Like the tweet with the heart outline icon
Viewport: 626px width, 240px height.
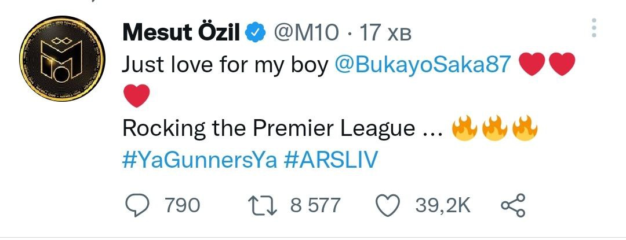pyautogui.click(x=389, y=205)
